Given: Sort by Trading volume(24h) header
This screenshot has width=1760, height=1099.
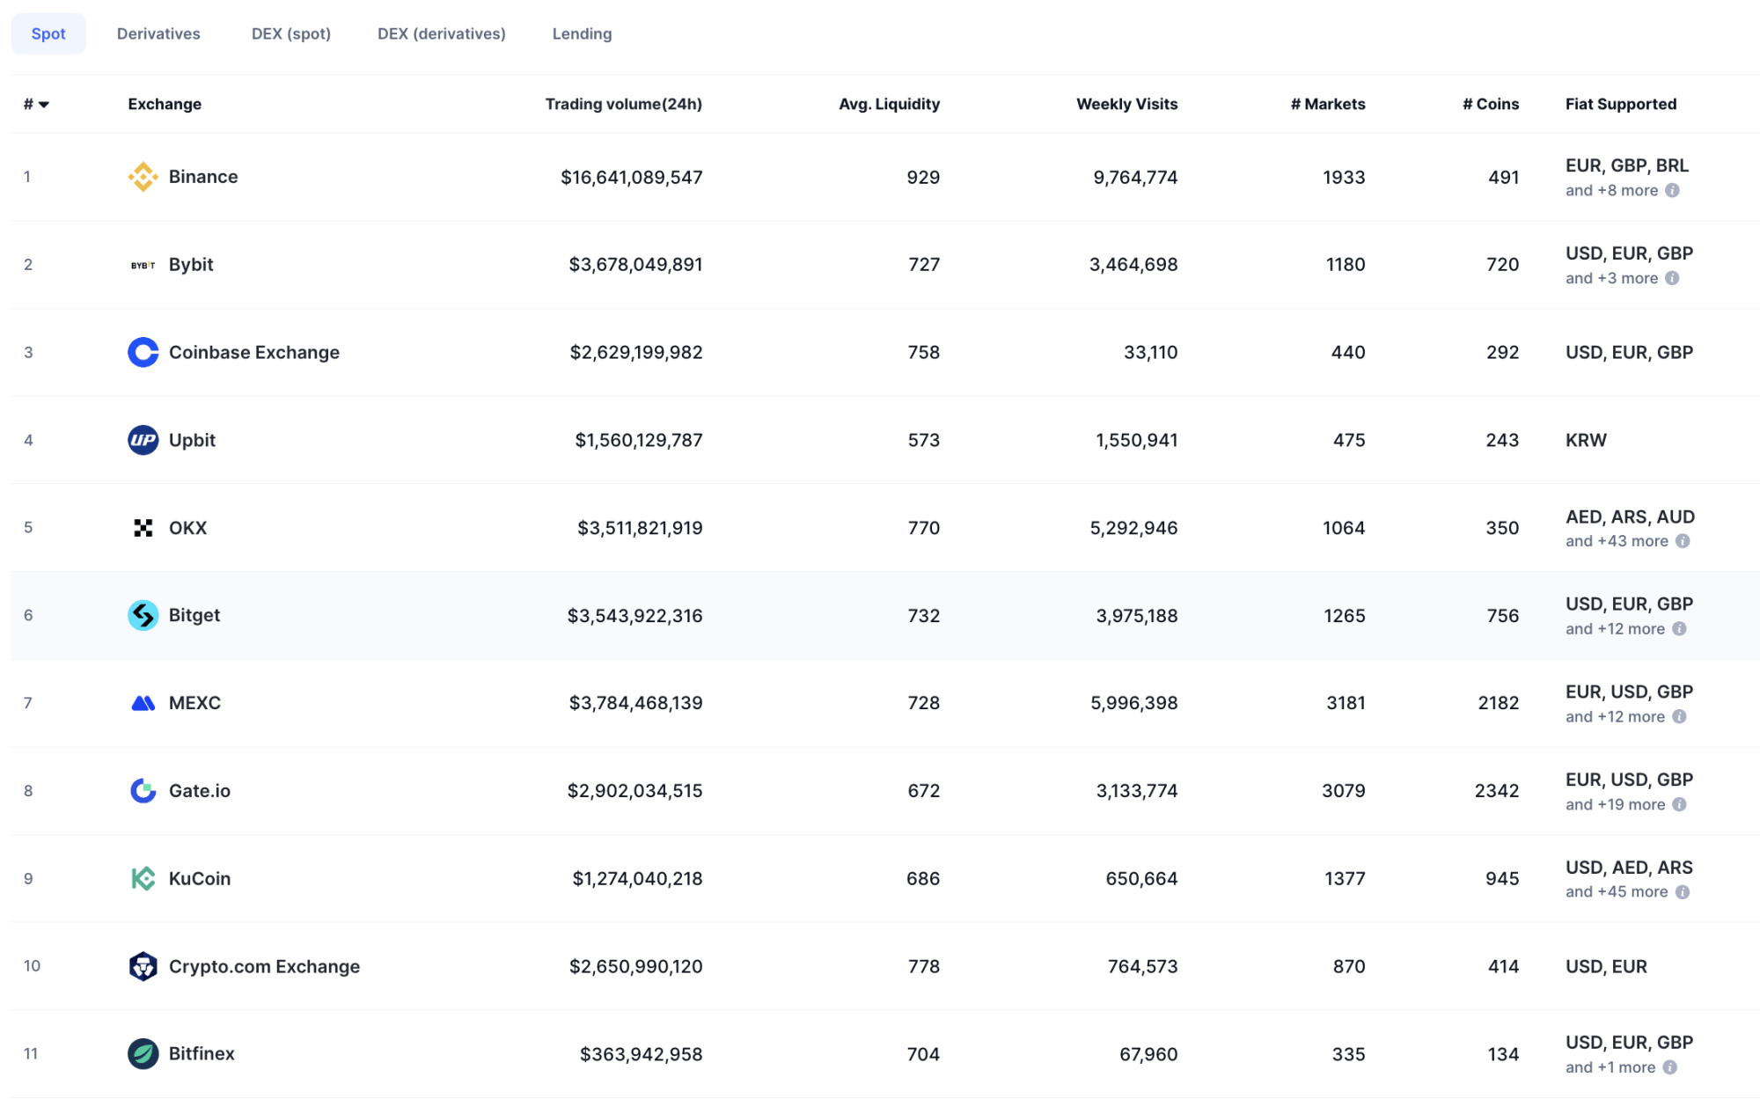Looking at the screenshot, I should (x=623, y=104).
